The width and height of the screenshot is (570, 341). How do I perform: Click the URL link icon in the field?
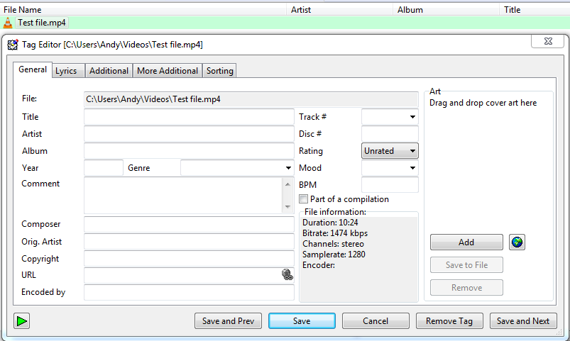[x=287, y=275]
